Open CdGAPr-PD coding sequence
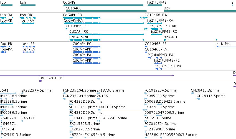 pos(82,49)
